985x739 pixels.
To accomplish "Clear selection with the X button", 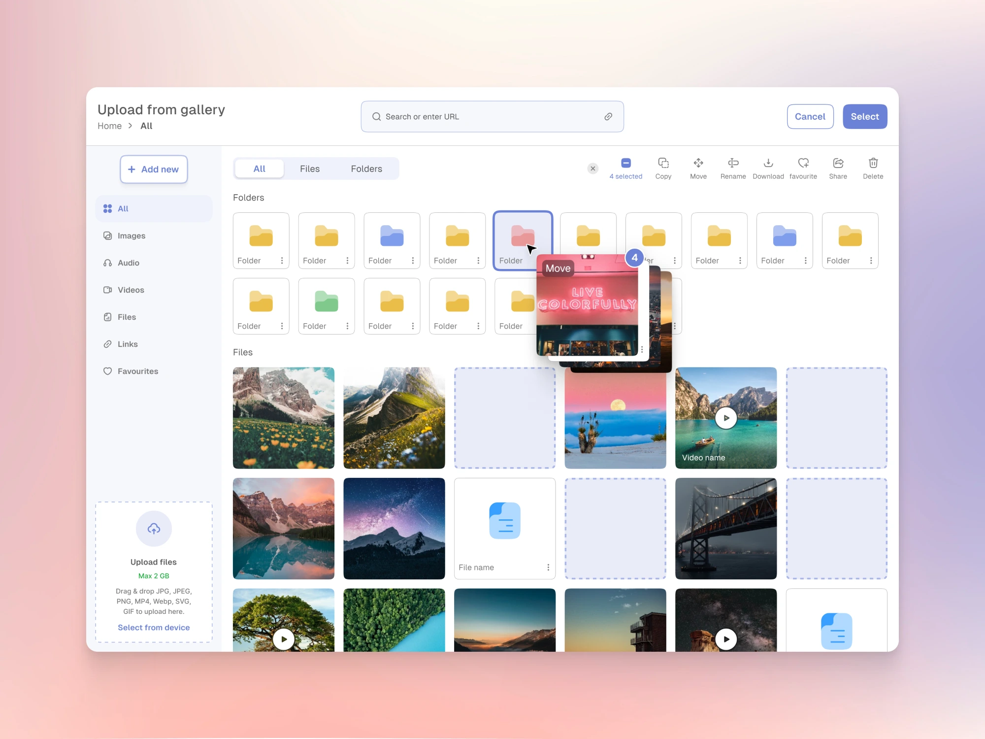I will coord(592,168).
